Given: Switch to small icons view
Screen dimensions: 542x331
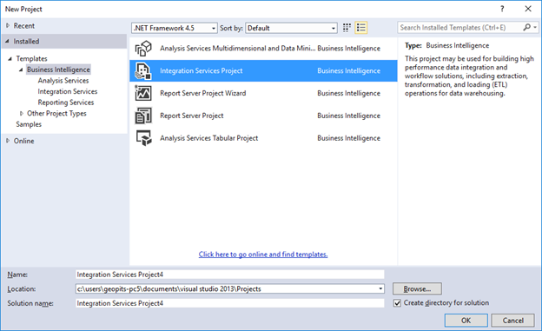Looking at the screenshot, I should [347, 28].
